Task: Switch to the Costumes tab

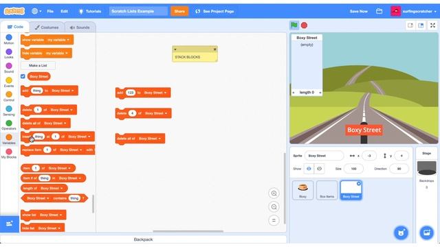Action: click(47, 27)
